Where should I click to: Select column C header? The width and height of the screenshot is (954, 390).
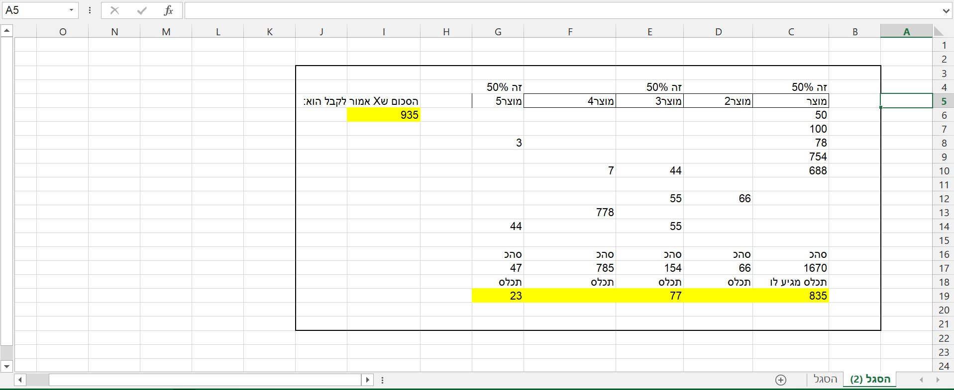click(x=791, y=31)
